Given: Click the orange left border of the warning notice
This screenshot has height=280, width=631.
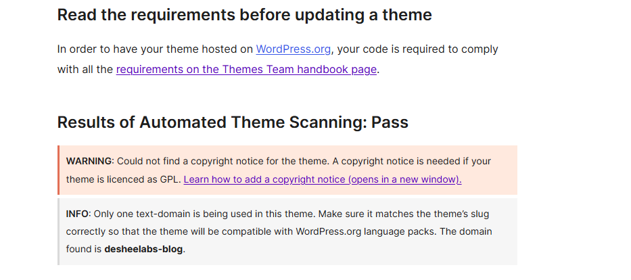Looking at the screenshot, I should coord(58,170).
